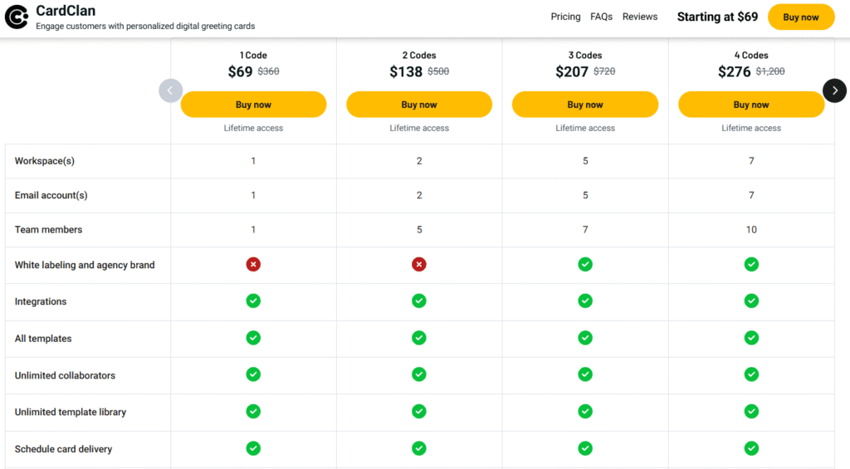Click the 'All templates' row label
850x469 pixels.
point(43,339)
